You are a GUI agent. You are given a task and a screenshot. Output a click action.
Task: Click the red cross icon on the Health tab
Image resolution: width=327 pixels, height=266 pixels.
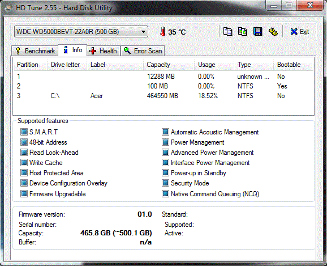point(93,51)
